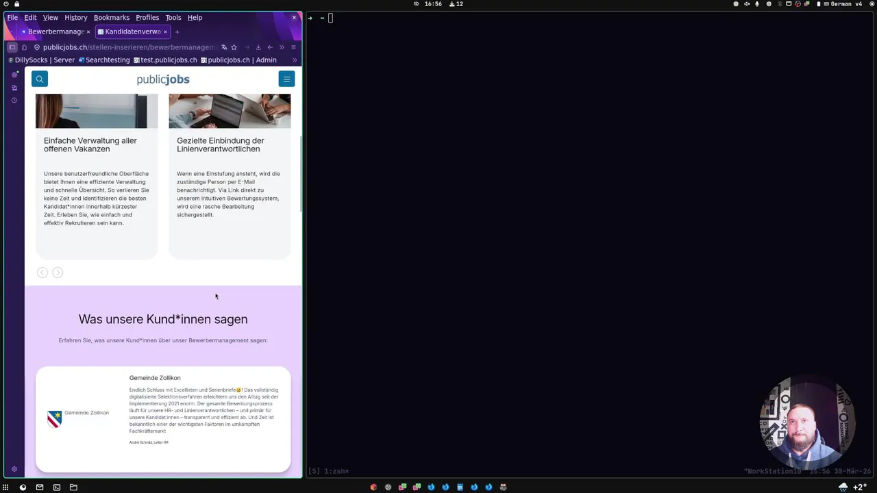Open the file manager folder icon in taskbar

pos(73,487)
